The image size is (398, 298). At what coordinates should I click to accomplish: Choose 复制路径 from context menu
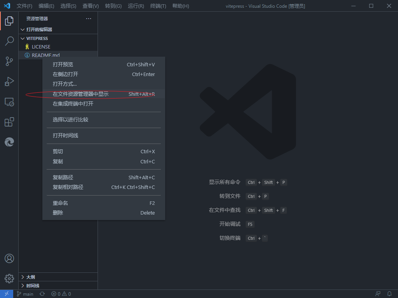tap(104, 177)
